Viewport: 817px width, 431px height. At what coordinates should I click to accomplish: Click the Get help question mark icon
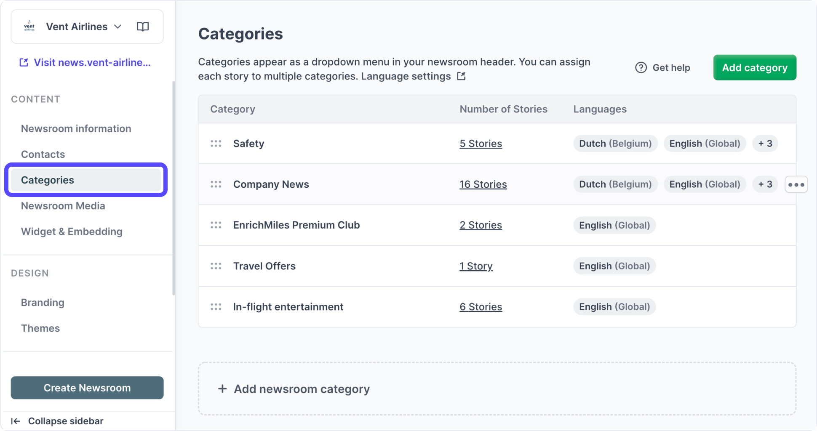pyautogui.click(x=641, y=67)
